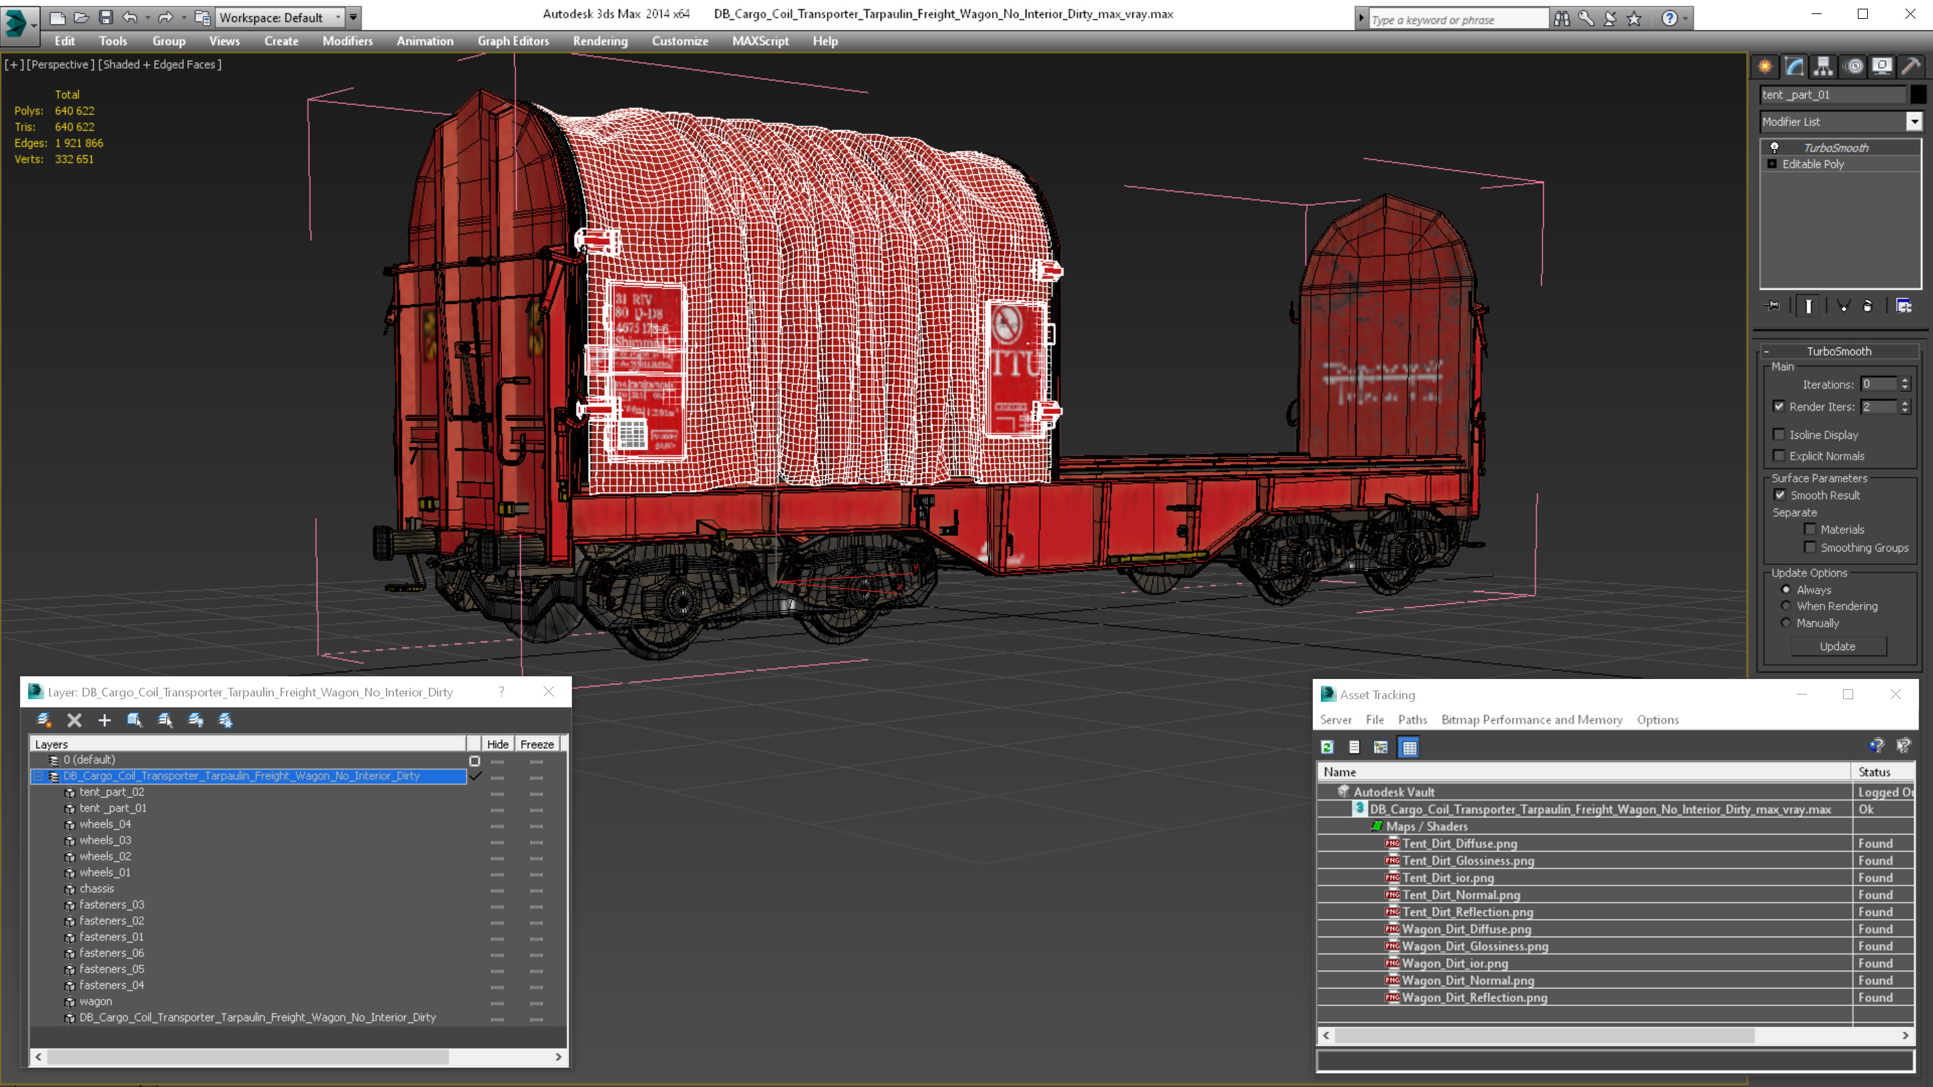Save File icon in quick access toolbar
This screenshot has height=1087, width=1933.
106,17
